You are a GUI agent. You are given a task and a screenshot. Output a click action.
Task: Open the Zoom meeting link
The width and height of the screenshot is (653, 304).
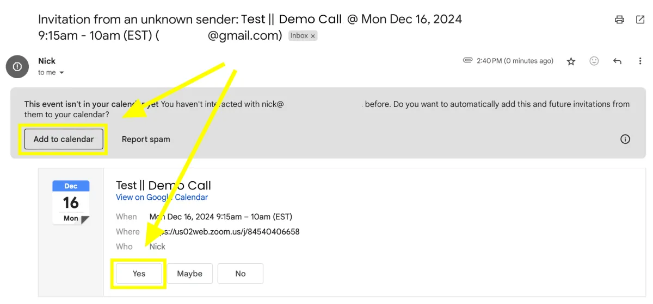point(225,232)
